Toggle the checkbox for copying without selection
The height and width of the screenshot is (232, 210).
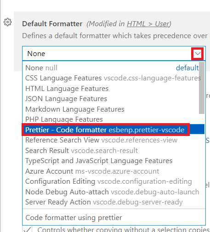point(27,229)
